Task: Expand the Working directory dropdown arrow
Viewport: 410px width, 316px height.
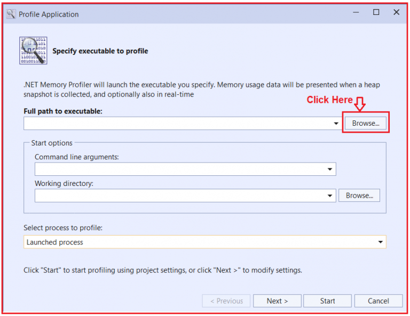Action: pos(330,196)
